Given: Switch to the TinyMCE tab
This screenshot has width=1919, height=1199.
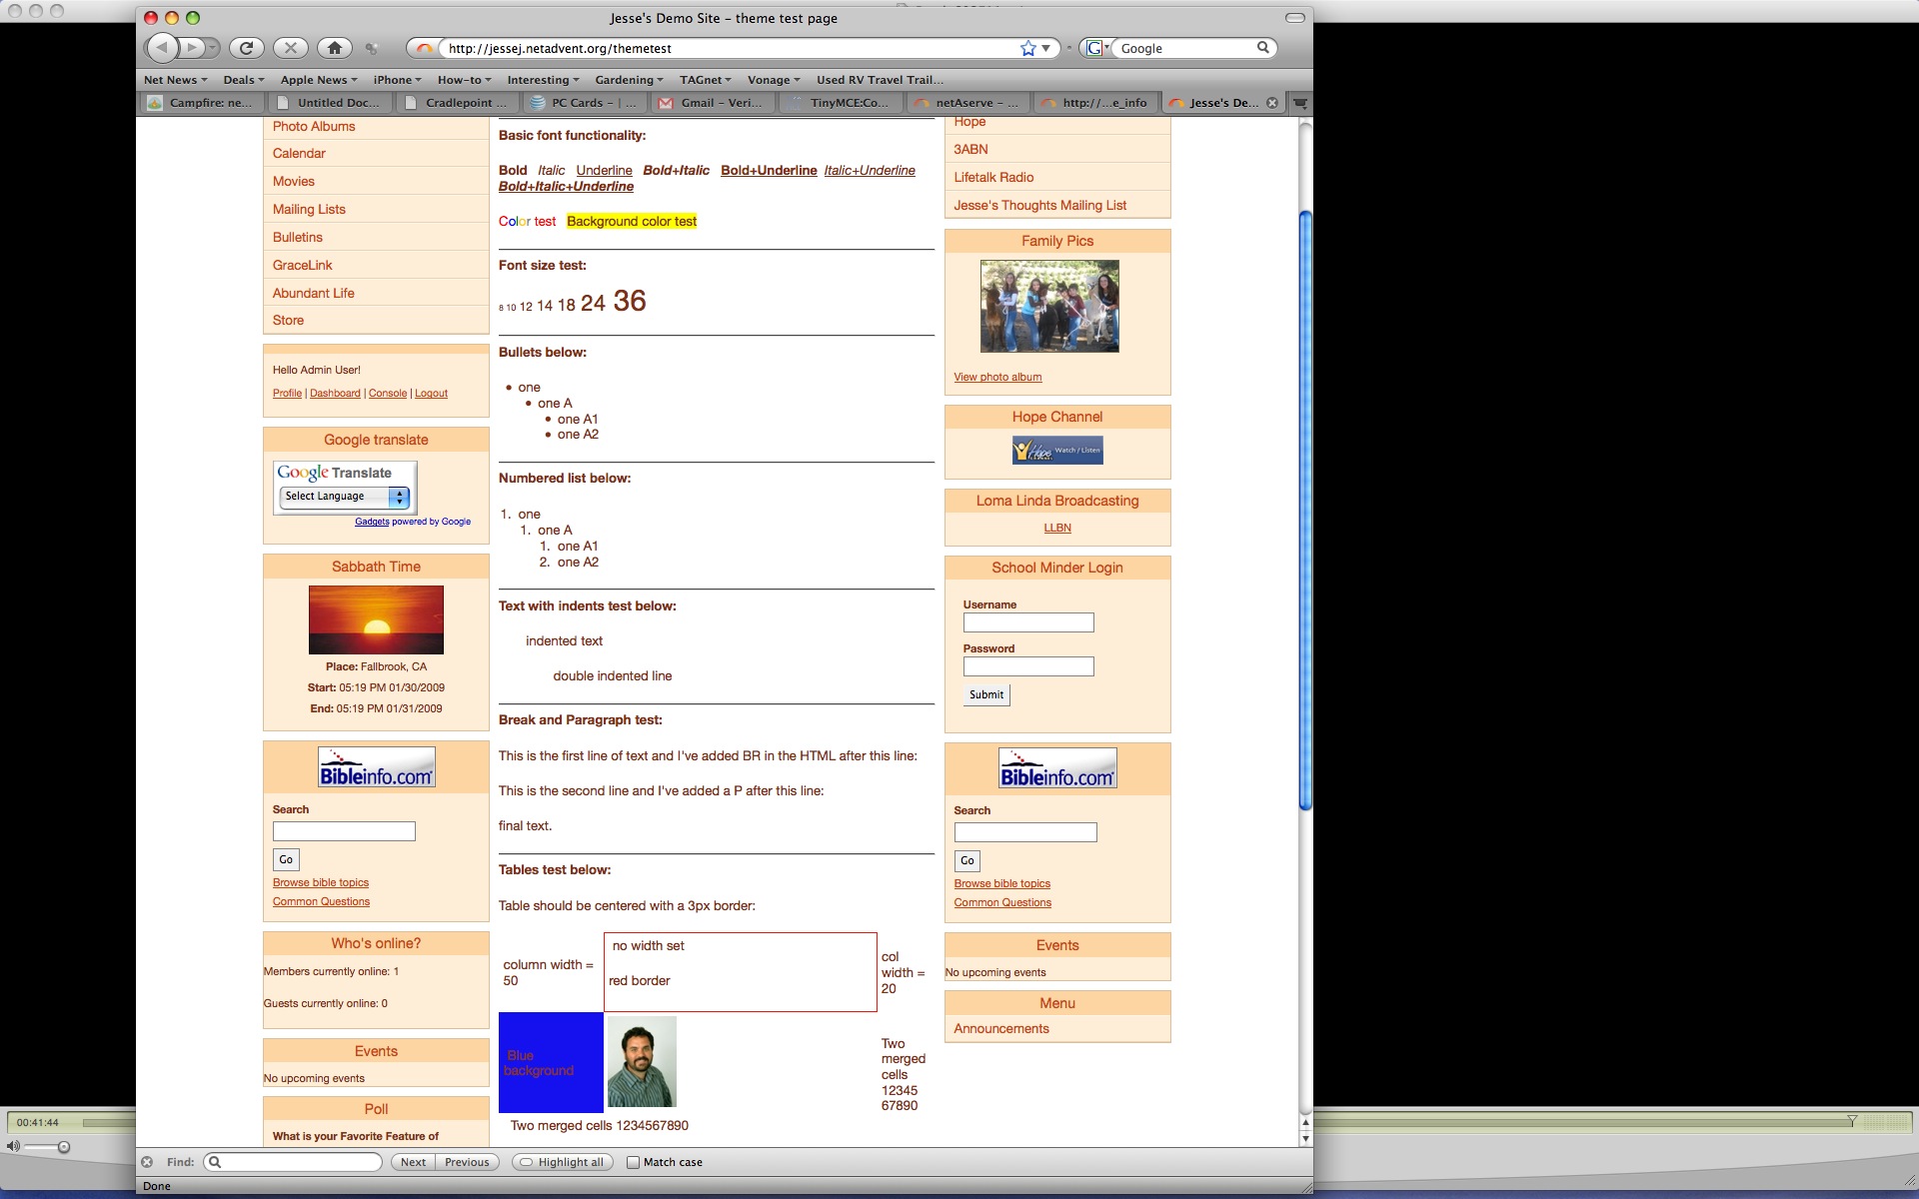Looking at the screenshot, I should [x=840, y=102].
